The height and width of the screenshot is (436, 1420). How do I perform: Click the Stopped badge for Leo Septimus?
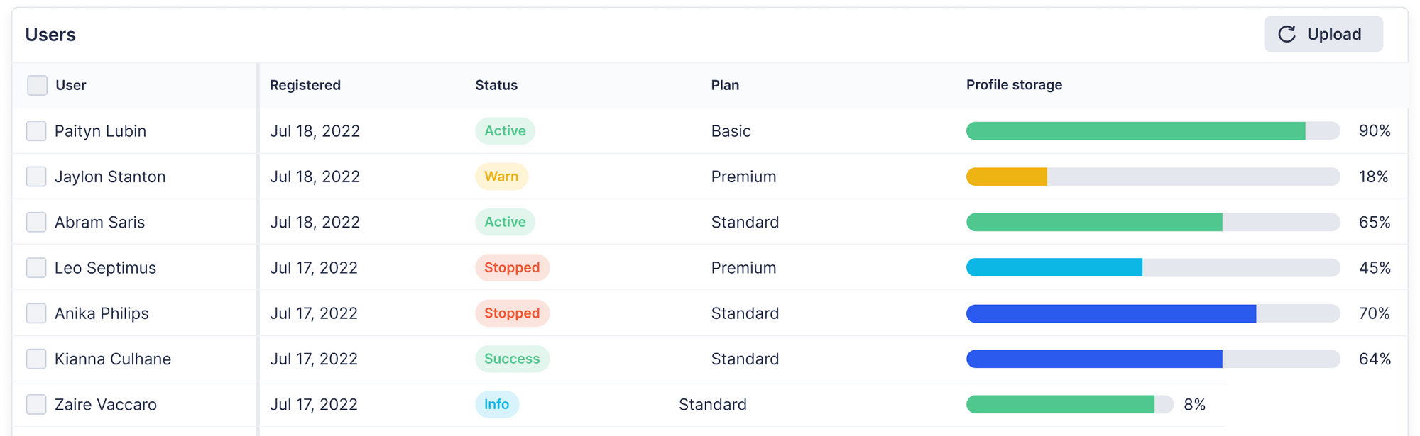coord(512,267)
